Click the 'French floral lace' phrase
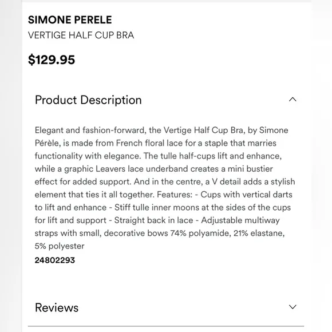 pos(149,143)
